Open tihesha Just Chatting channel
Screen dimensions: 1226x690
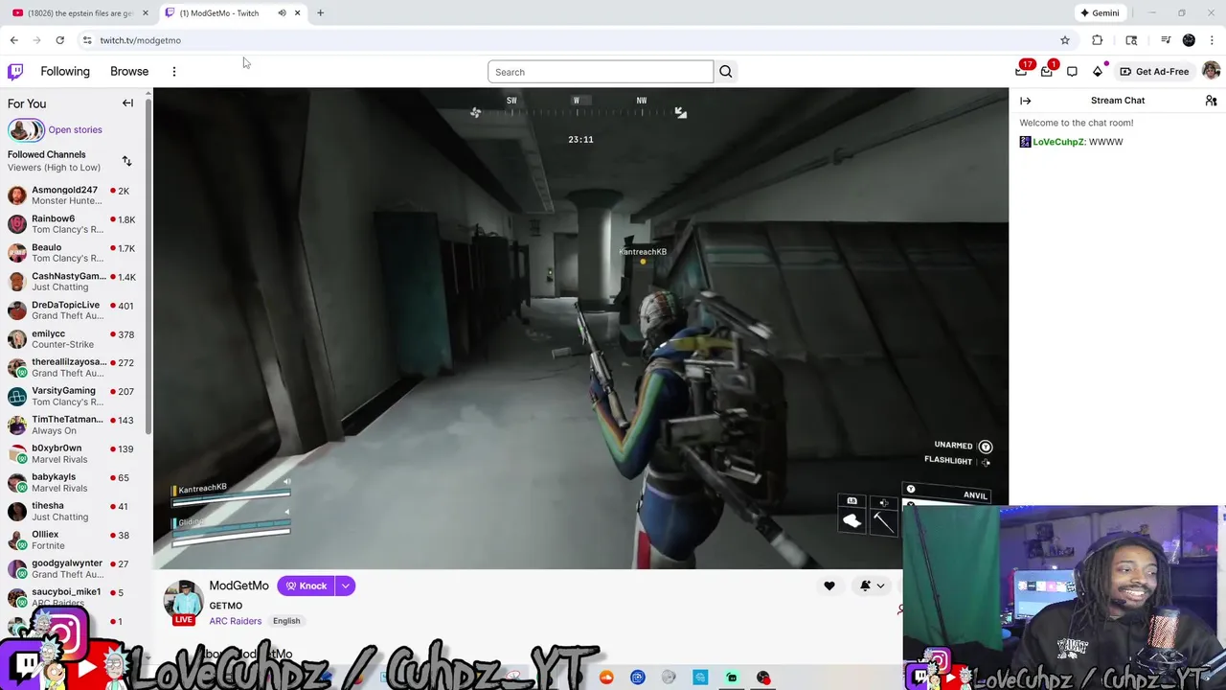click(76, 512)
